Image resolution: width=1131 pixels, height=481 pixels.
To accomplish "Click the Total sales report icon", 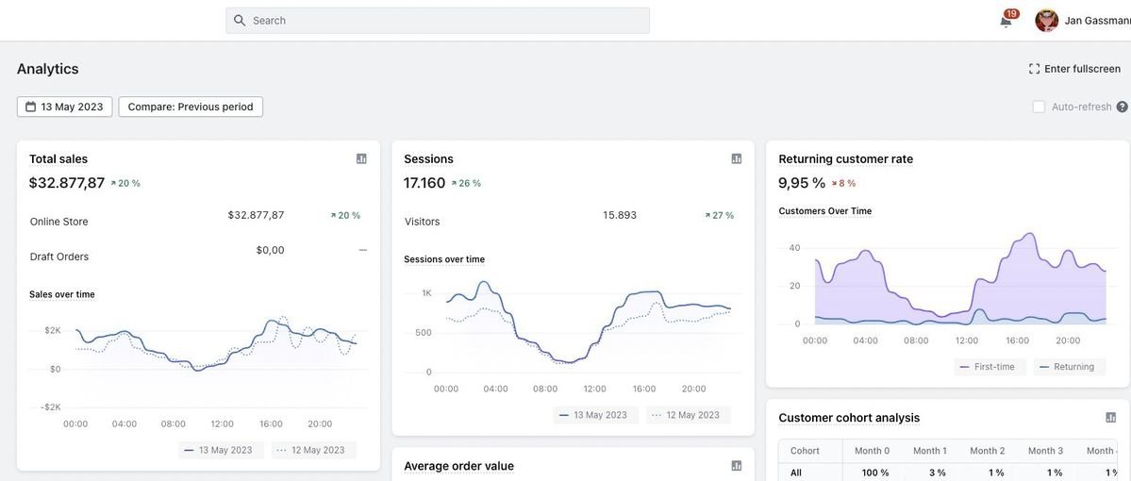I will 361,158.
